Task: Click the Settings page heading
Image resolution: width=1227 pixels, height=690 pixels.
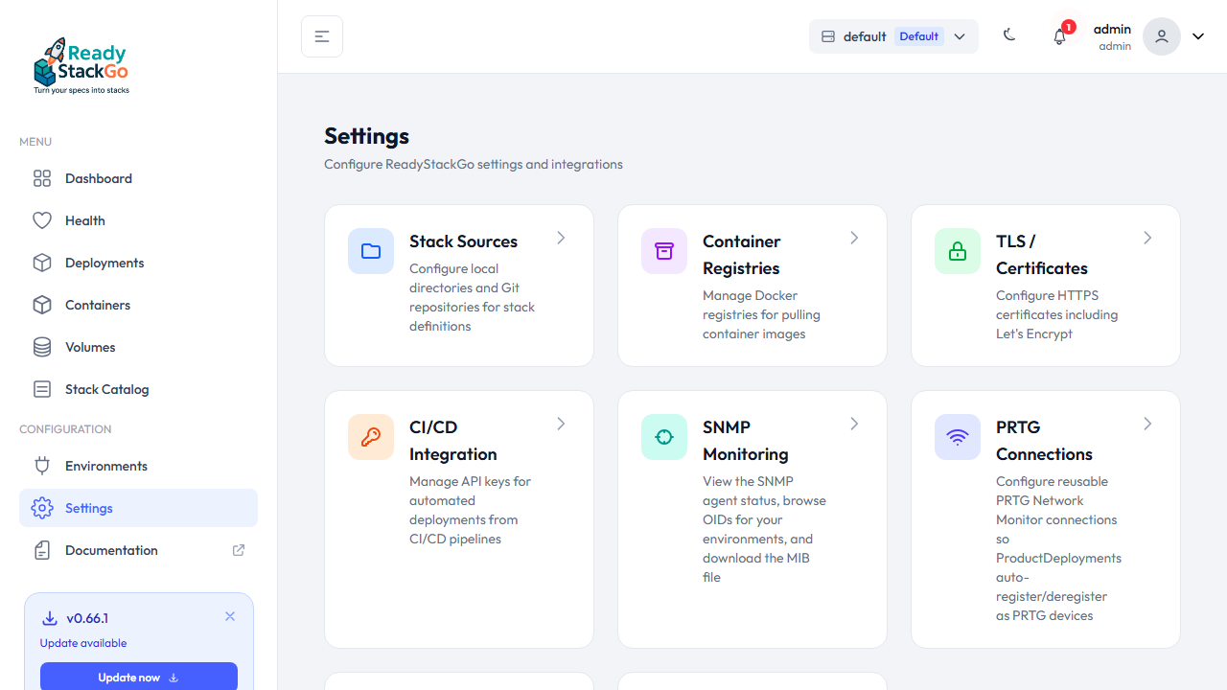Action: (366, 136)
